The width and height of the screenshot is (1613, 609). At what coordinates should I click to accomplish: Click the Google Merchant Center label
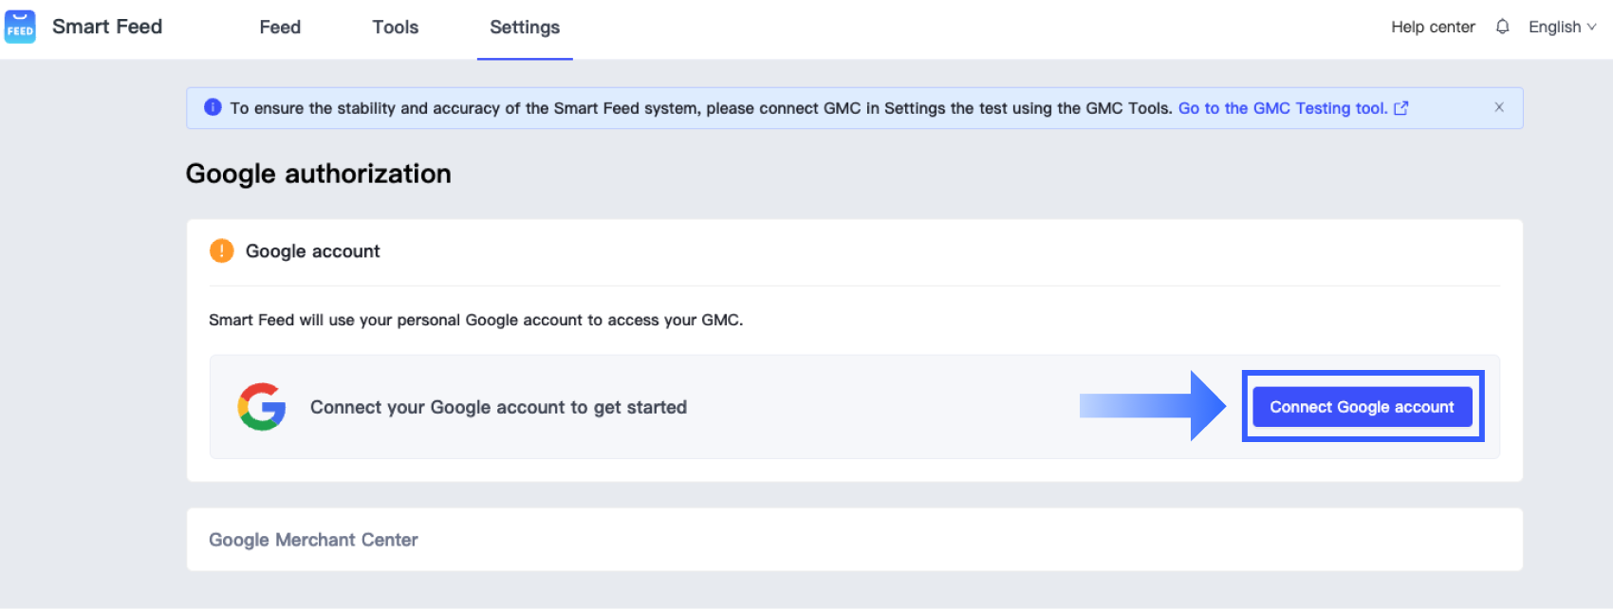313,540
